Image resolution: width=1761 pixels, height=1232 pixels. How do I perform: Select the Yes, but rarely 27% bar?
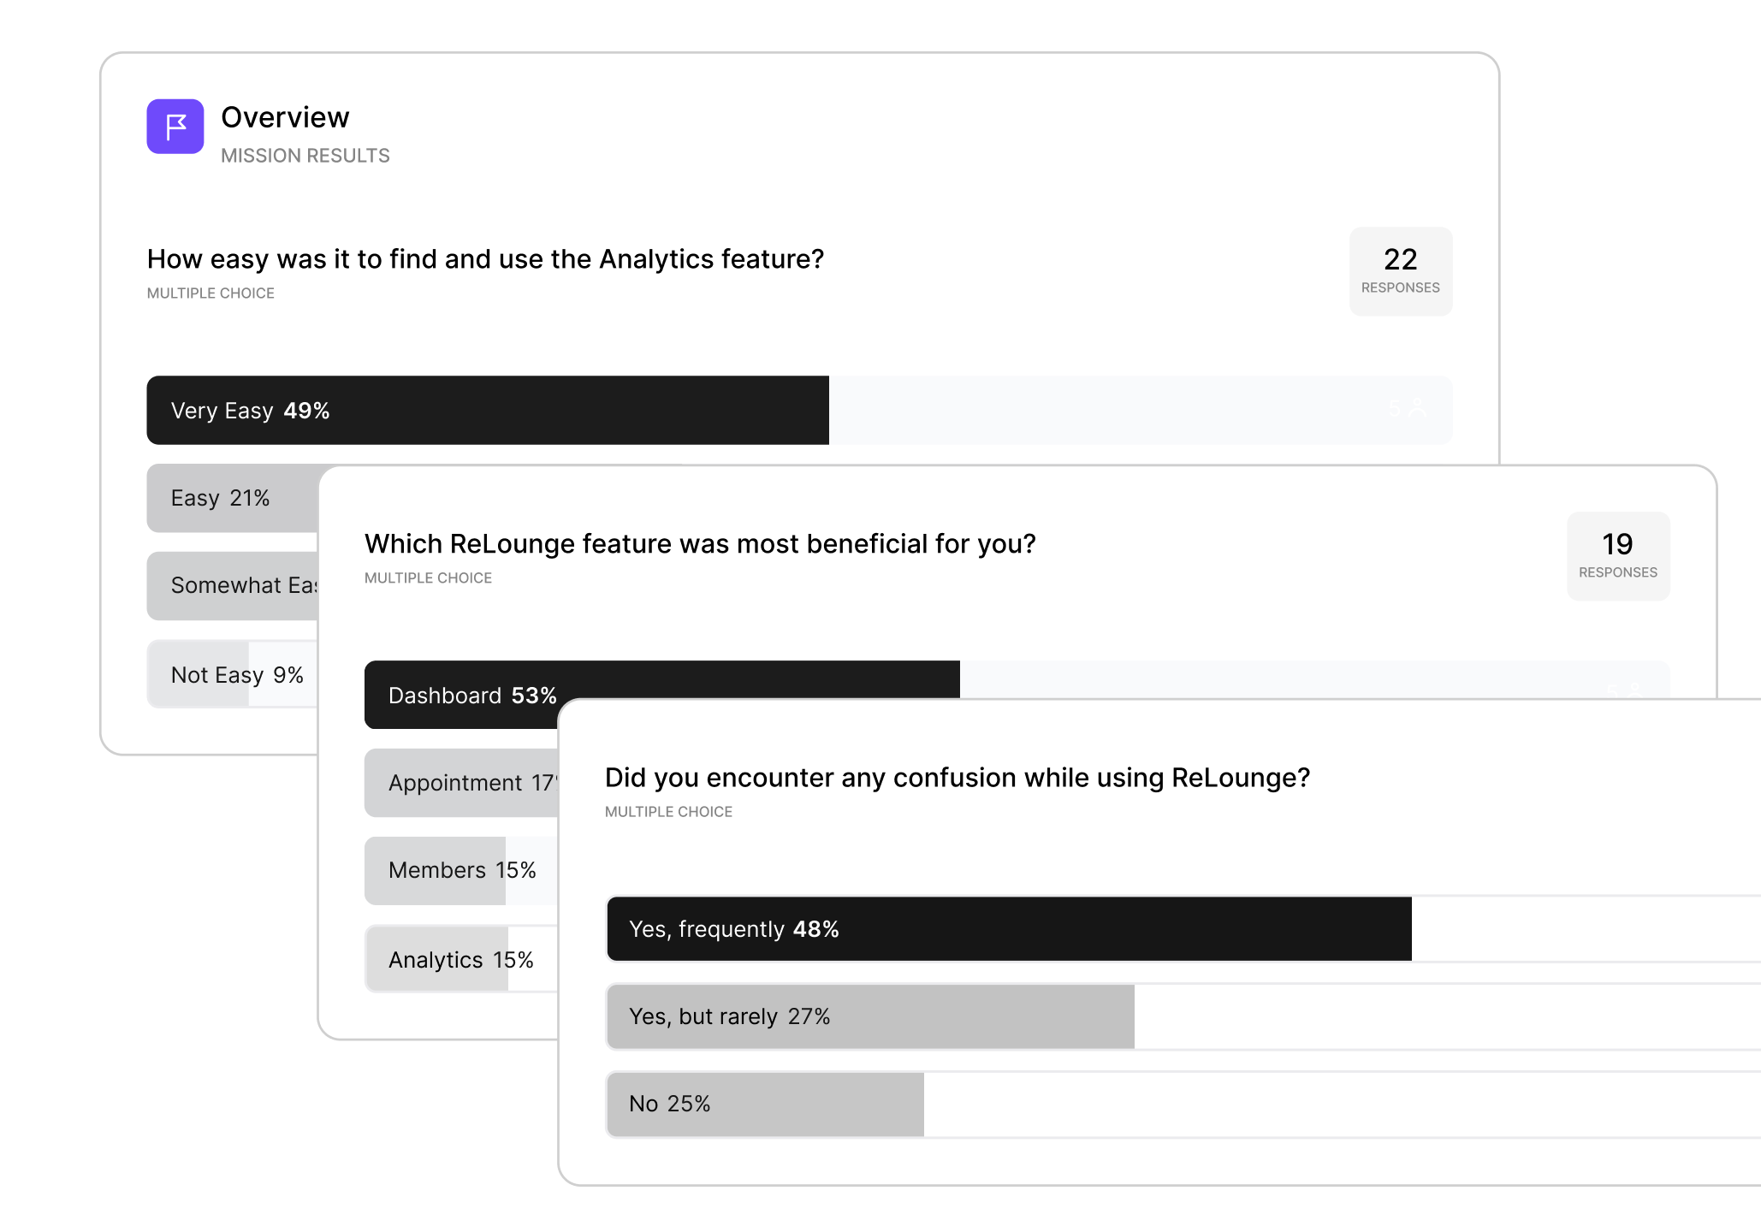tap(1183, 1016)
